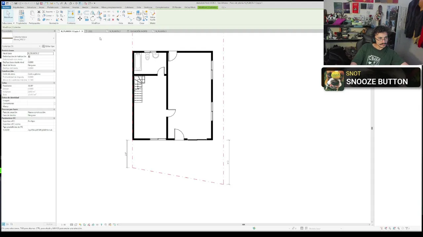The height and width of the screenshot is (237, 423).
Task: Click the Activar controls button
Action: pos(71,15)
